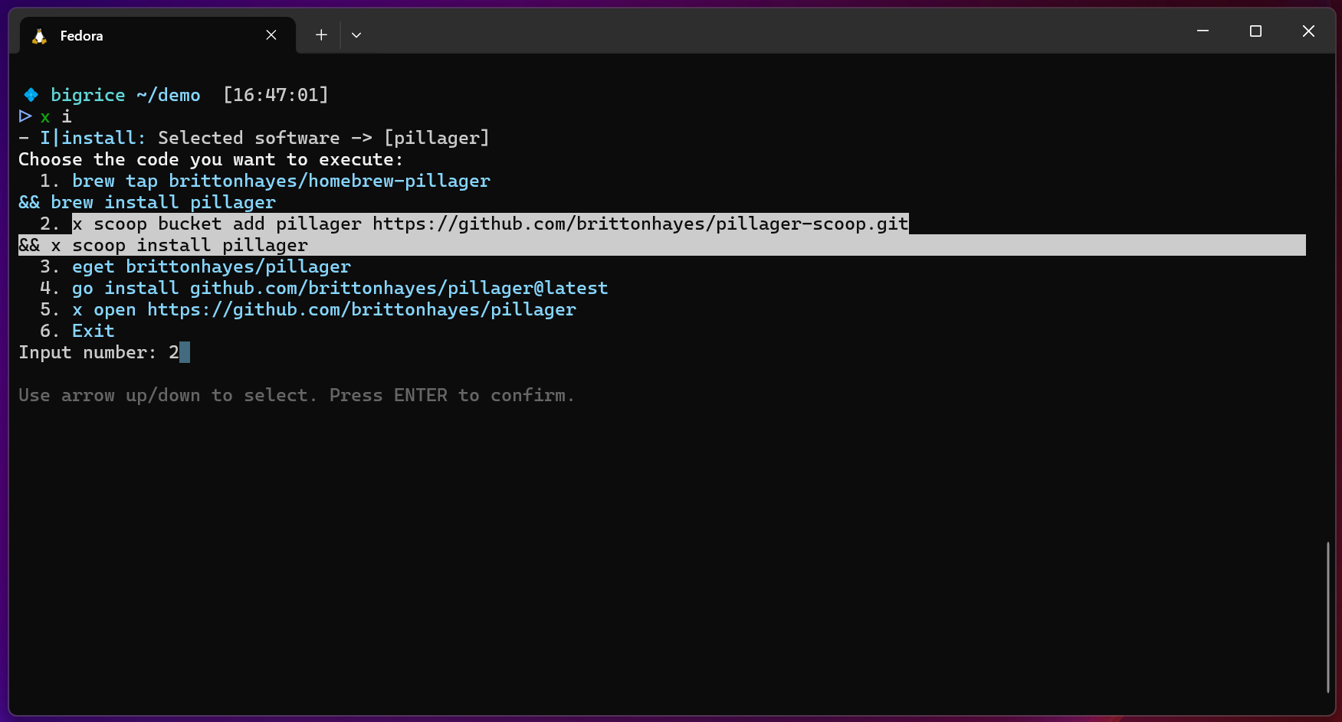Click the Fedora penguin icon in tab
The width and height of the screenshot is (1342, 722).
click(x=39, y=36)
